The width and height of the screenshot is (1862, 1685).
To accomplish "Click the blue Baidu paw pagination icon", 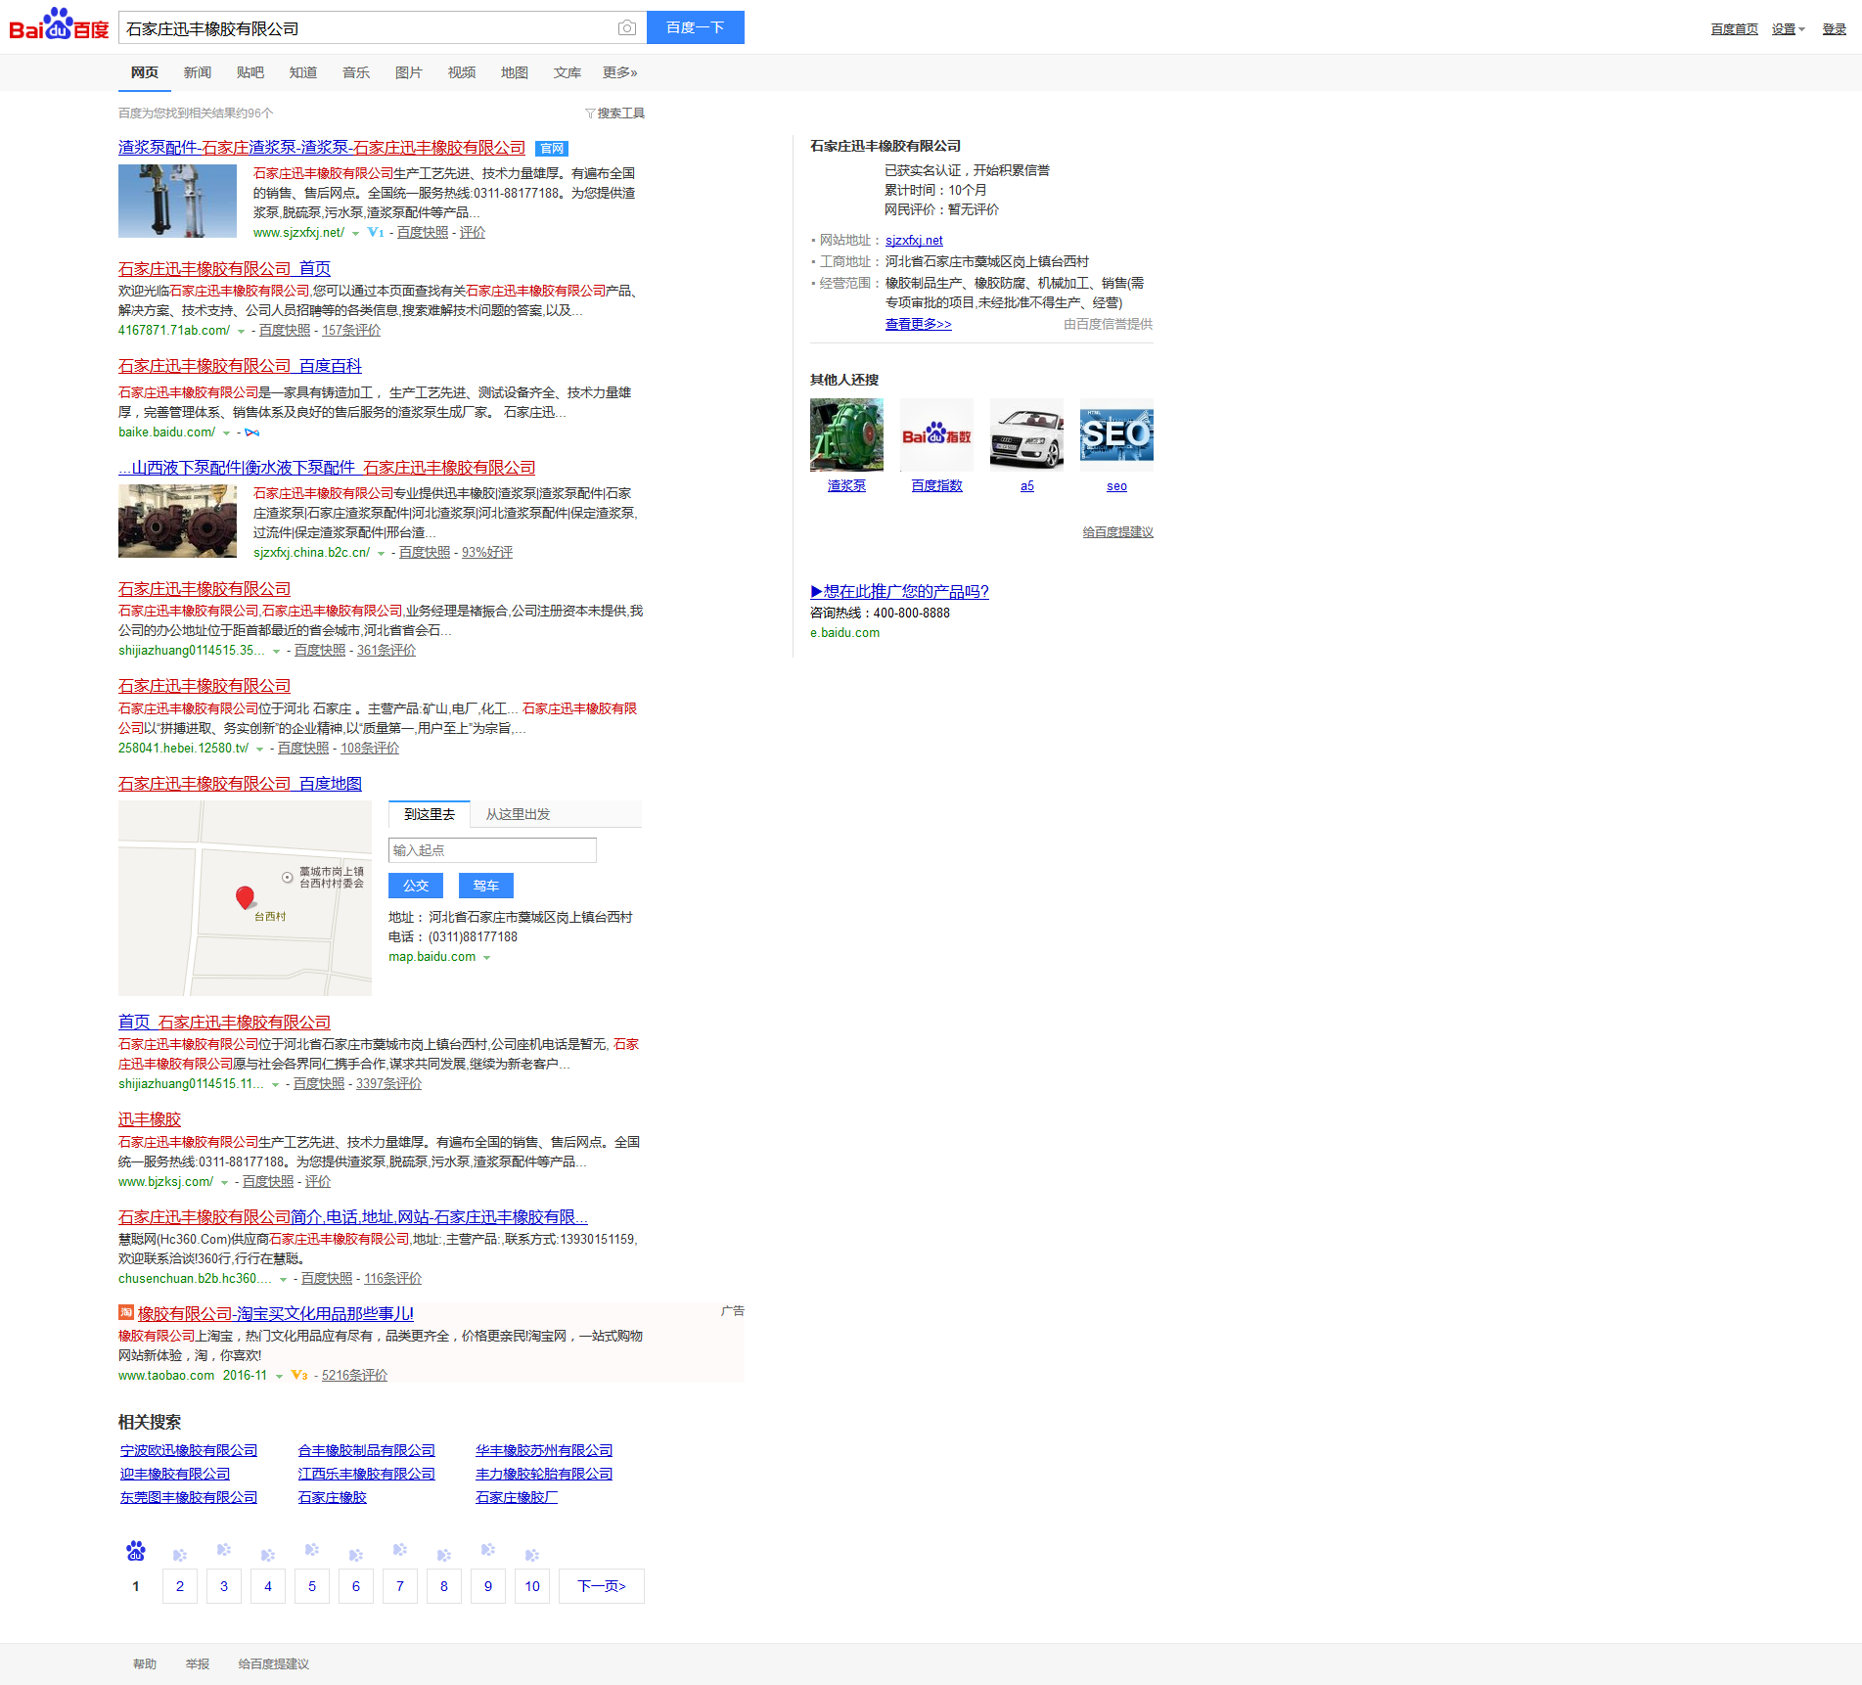I will point(136,1551).
